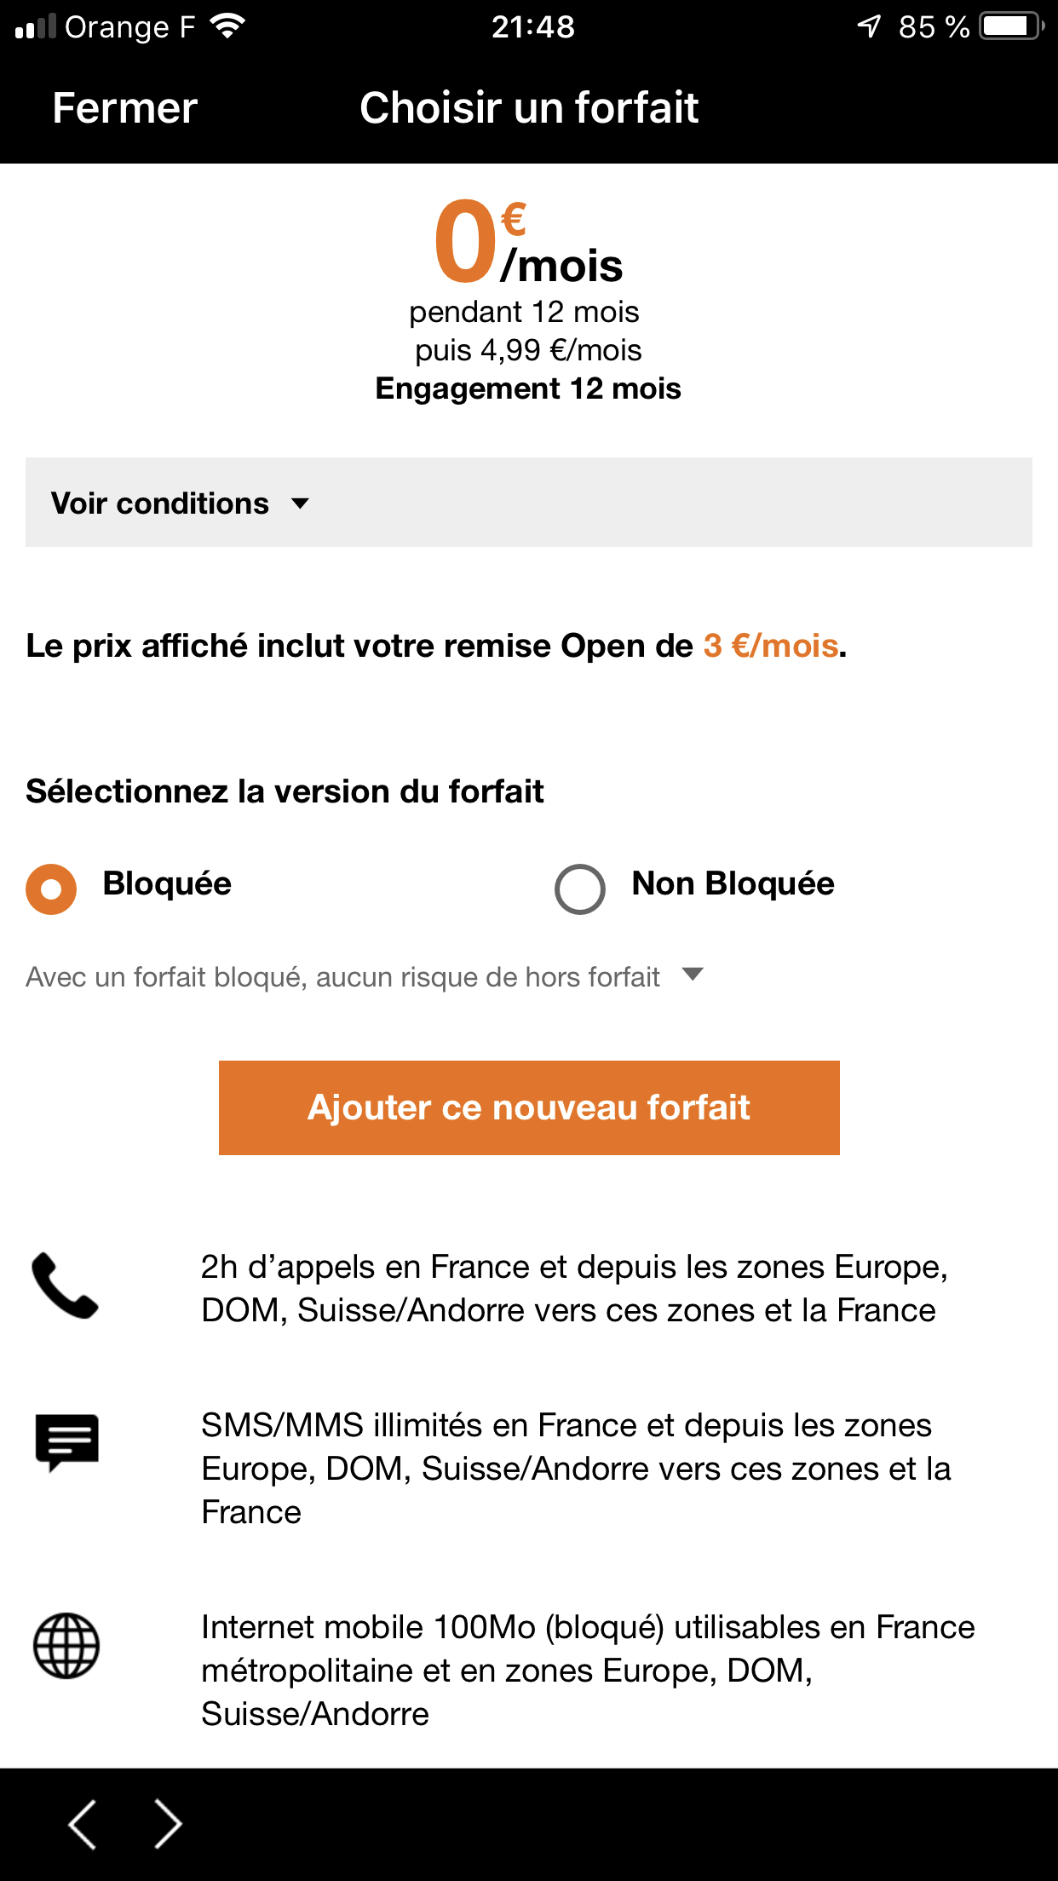Tap the Choisir un forfait title
This screenshot has width=1058, height=1881.
pyautogui.click(x=528, y=108)
